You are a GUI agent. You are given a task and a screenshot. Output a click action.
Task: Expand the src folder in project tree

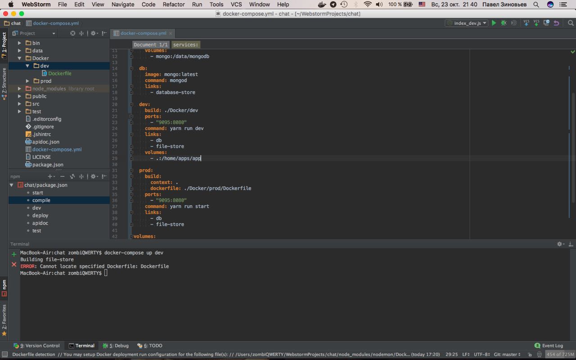tap(19, 104)
